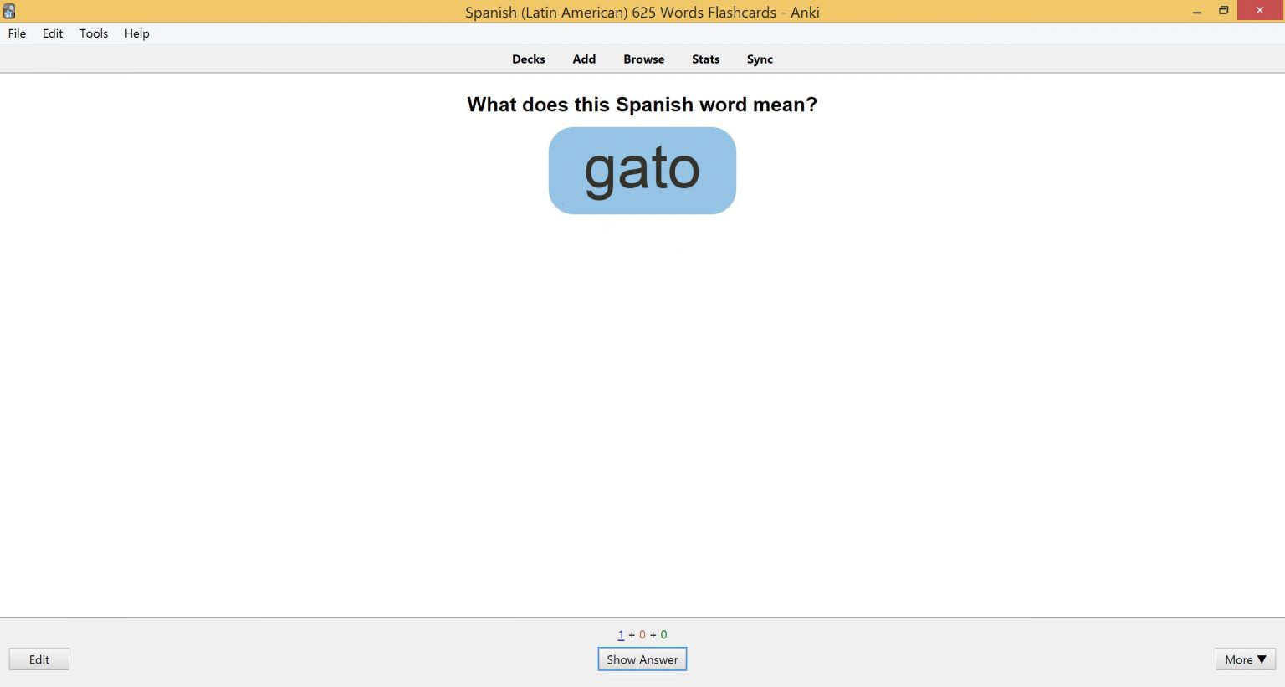Open the card Browse window
This screenshot has height=687, width=1285.
[x=643, y=59]
